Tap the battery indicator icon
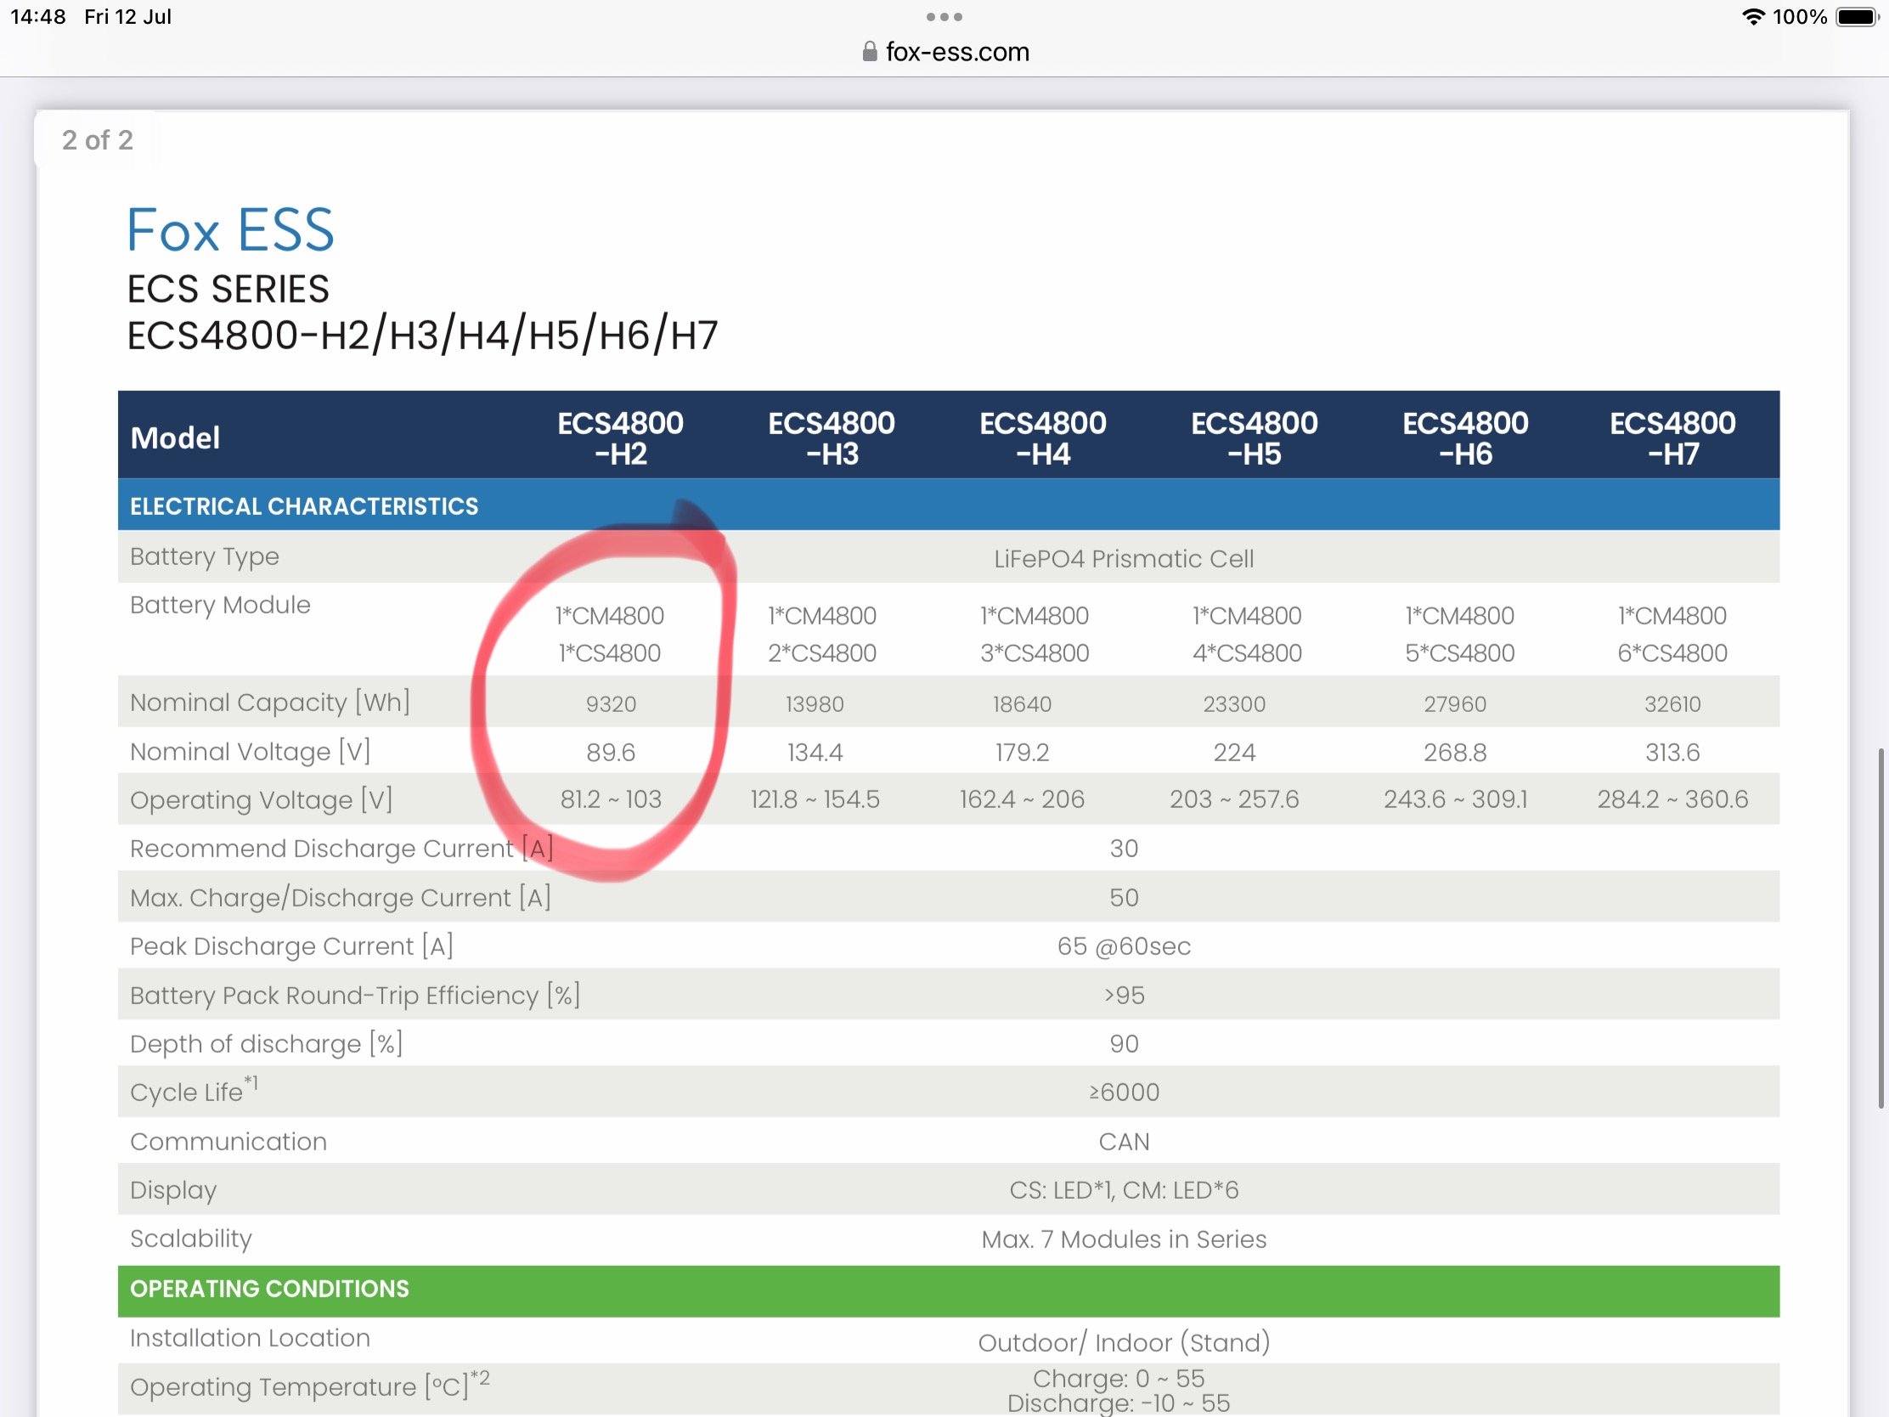 click(x=1857, y=17)
